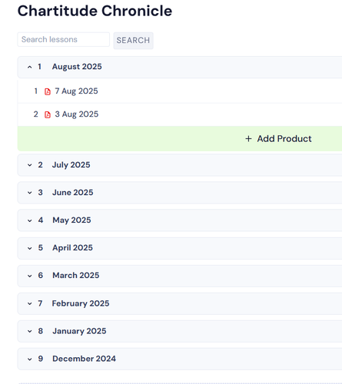This screenshot has height=384, width=342.
Task: Click the PDF icon beside 7 Aug 2025
Action: (x=48, y=91)
